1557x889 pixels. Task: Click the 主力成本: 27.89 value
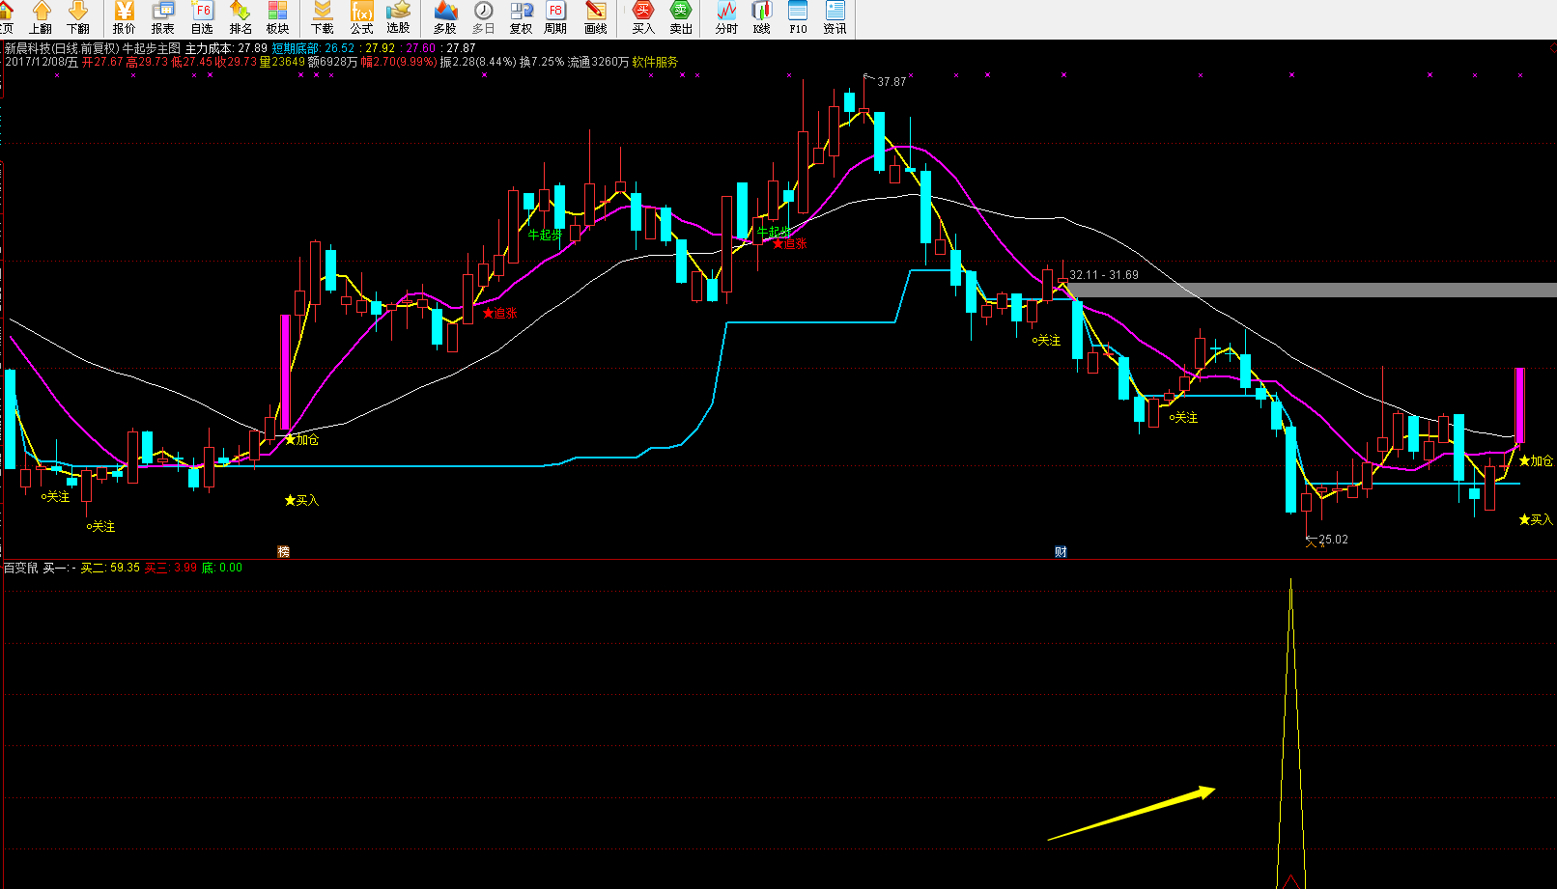(226, 48)
